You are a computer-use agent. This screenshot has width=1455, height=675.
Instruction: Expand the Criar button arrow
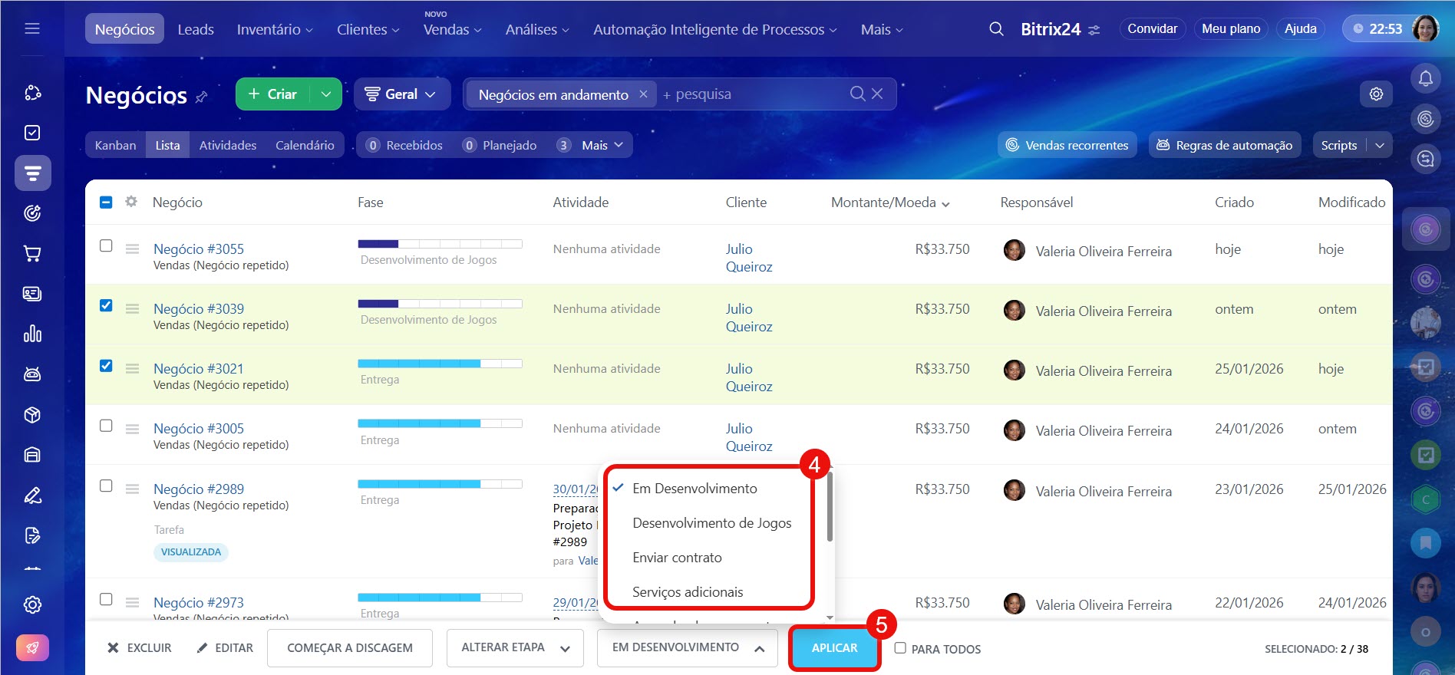point(326,94)
